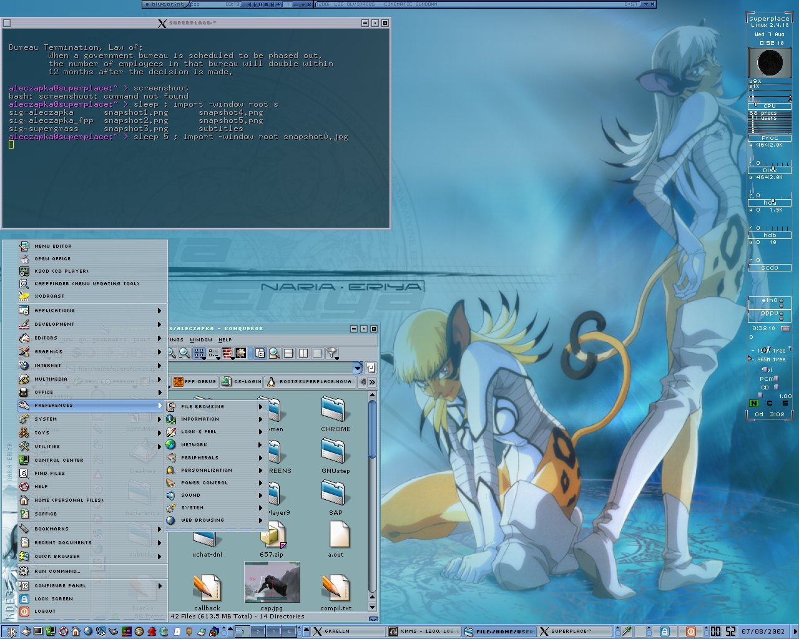The image size is (799, 639).
Task: Click the gear icon in Konqueror toolbar
Action: [x=241, y=353]
